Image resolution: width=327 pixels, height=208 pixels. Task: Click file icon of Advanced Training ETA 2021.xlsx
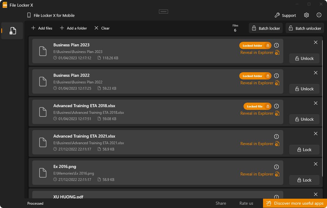[x=43, y=142]
